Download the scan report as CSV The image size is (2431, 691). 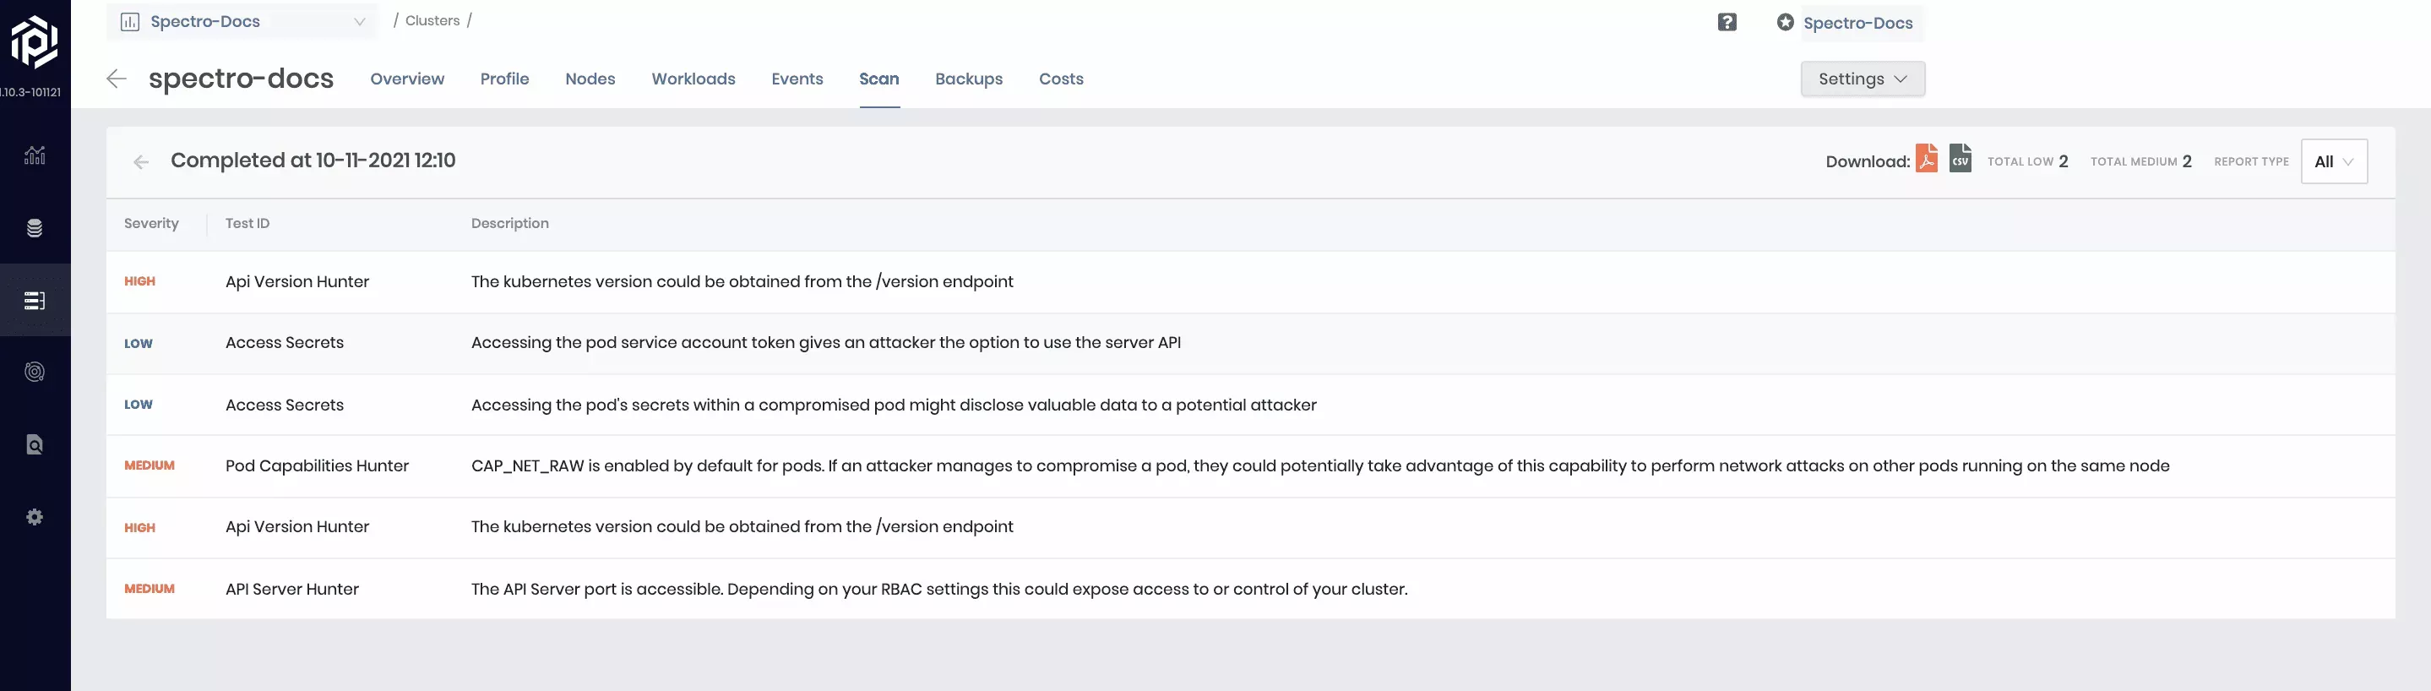[x=1960, y=159]
